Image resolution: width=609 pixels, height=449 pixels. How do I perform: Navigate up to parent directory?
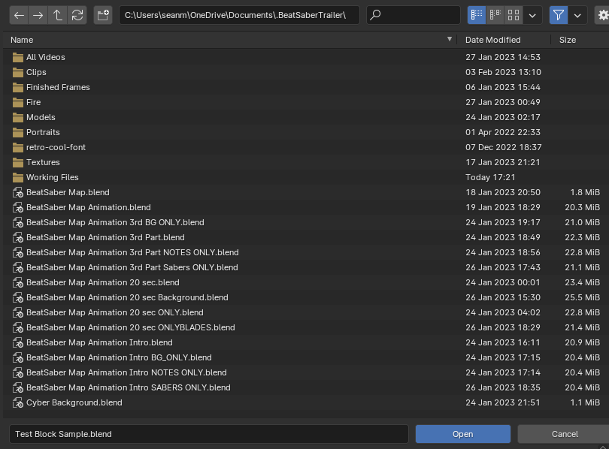point(57,15)
